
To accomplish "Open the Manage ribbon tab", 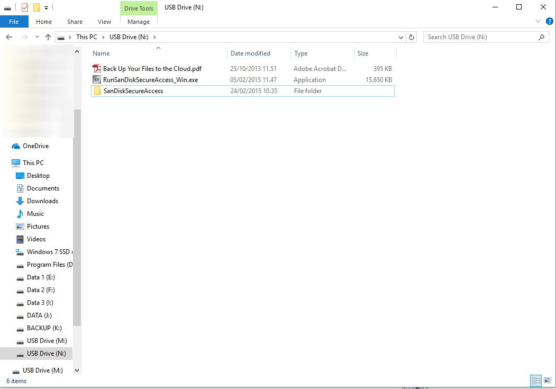I will coord(139,22).
